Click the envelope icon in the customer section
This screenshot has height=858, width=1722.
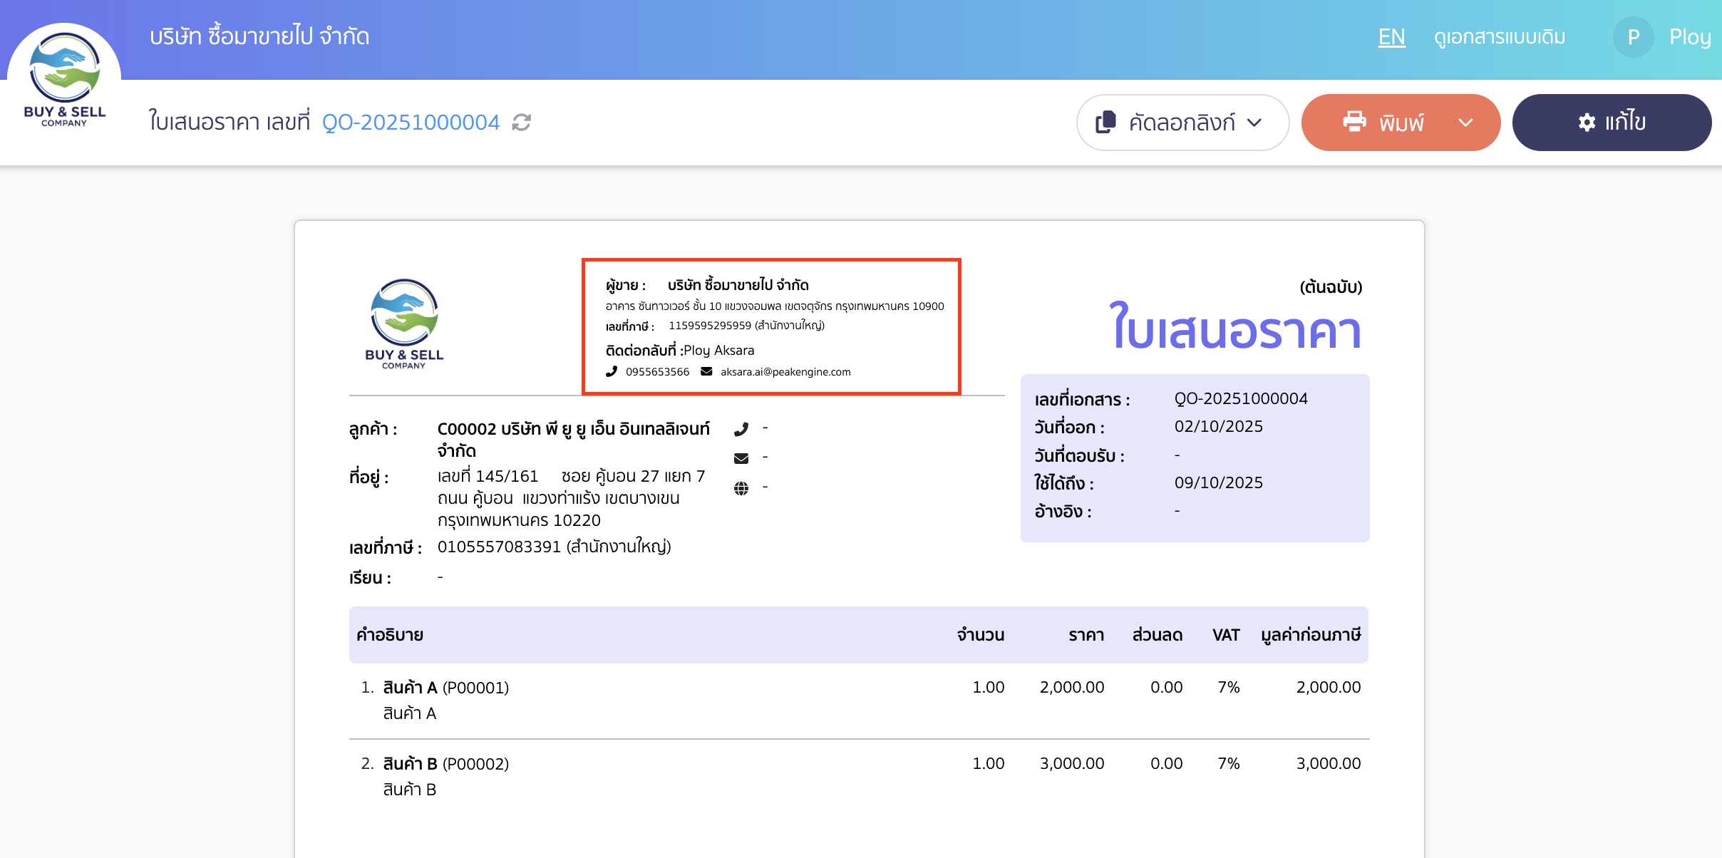[743, 458]
